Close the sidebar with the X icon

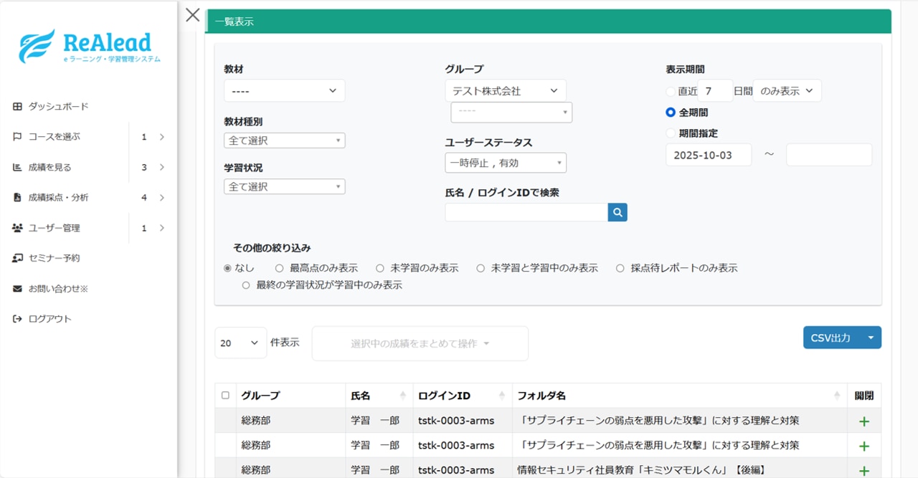click(x=192, y=15)
